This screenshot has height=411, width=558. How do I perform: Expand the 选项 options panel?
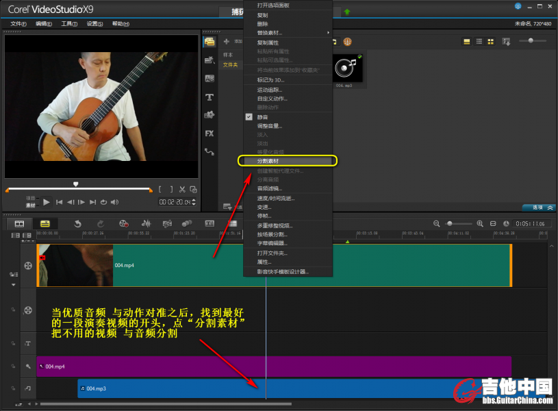coord(539,208)
